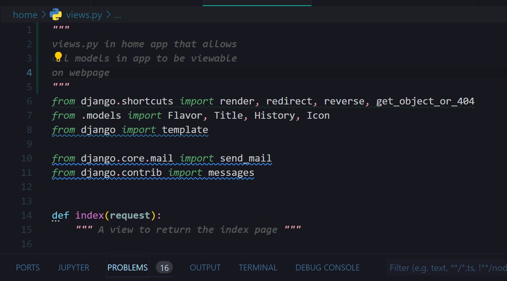507x281 pixels.
Task: Click 'A view to return the index page' docstring
Action: click(188, 230)
